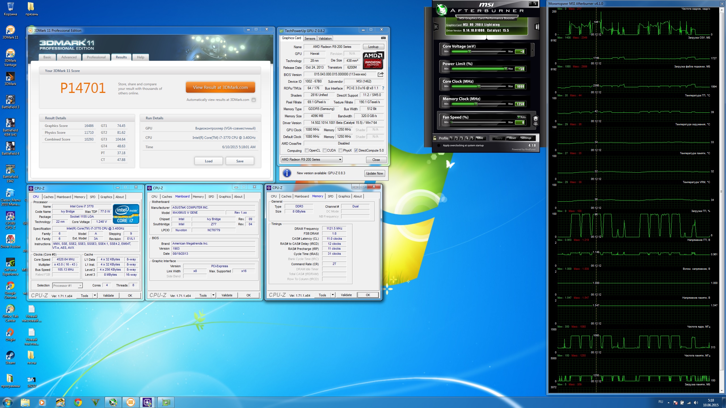Tick the OpenCL computing checkbox
The height and width of the screenshot is (408, 726).
pyautogui.click(x=307, y=150)
